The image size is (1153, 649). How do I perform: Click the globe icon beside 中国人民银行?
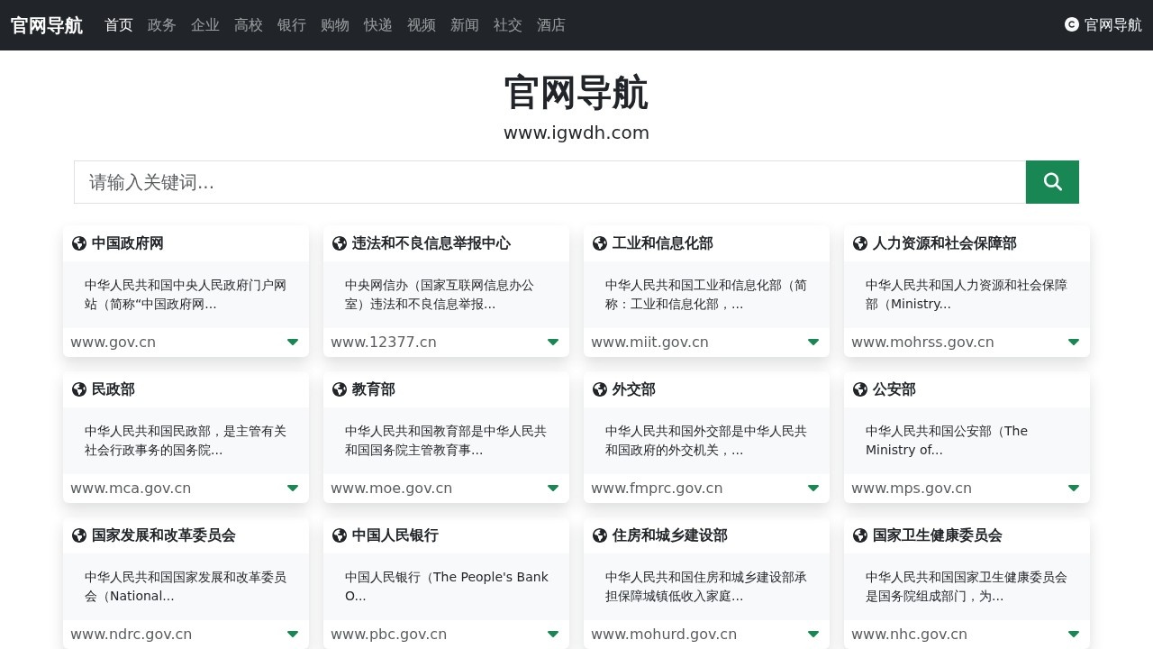tap(339, 535)
